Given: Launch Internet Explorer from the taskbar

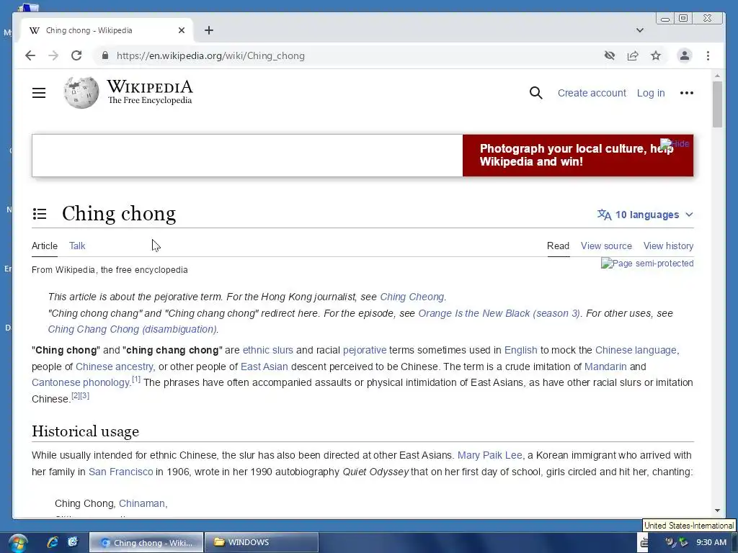Looking at the screenshot, I should tap(52, 542).
